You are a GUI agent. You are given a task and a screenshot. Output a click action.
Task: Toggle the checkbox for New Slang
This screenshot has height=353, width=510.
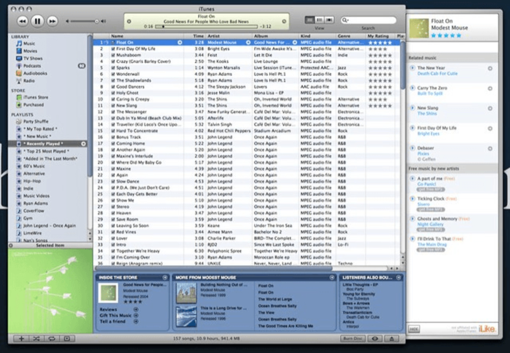[113, 106]
